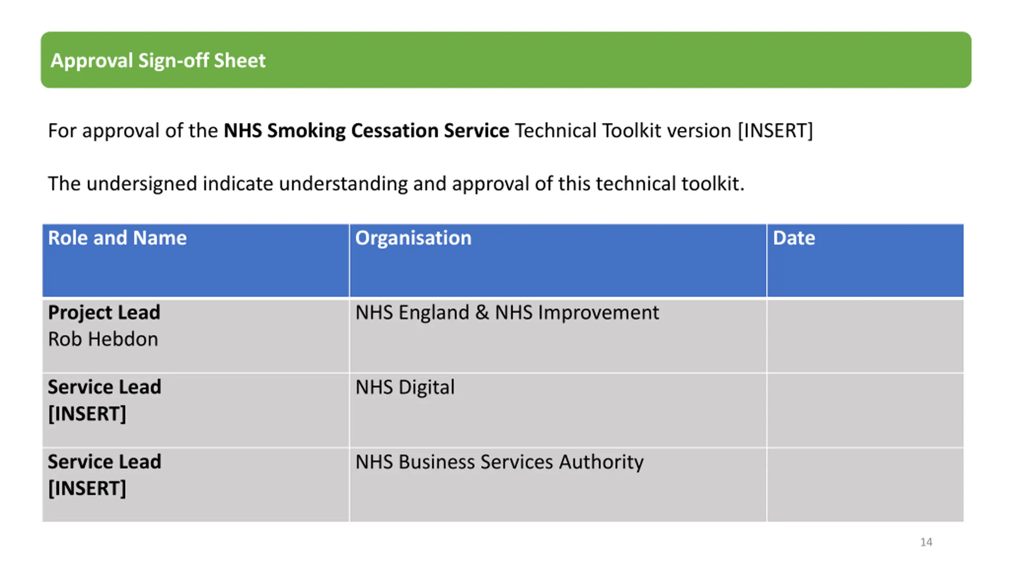Screen dimensions: 1010x568
Task: Select the Date column header
Action: (865, 260)
